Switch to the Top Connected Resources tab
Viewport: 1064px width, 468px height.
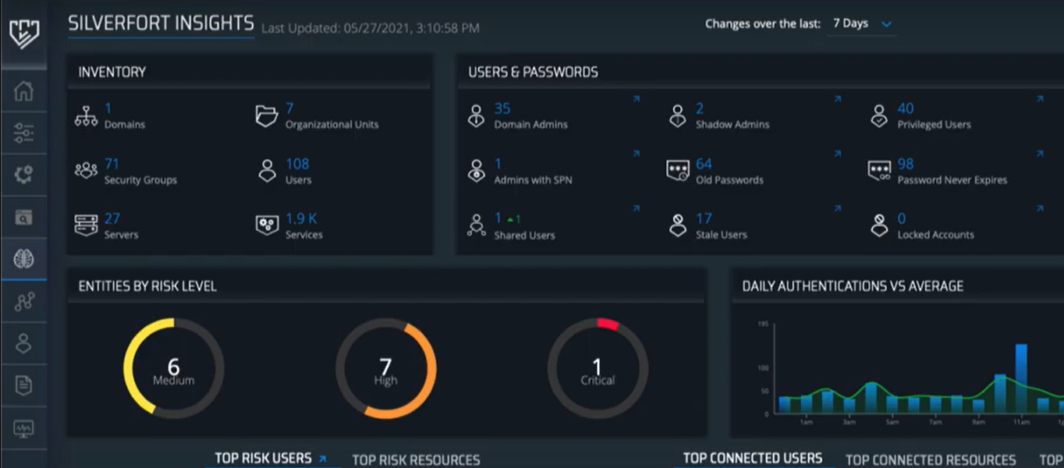point(931,460)
